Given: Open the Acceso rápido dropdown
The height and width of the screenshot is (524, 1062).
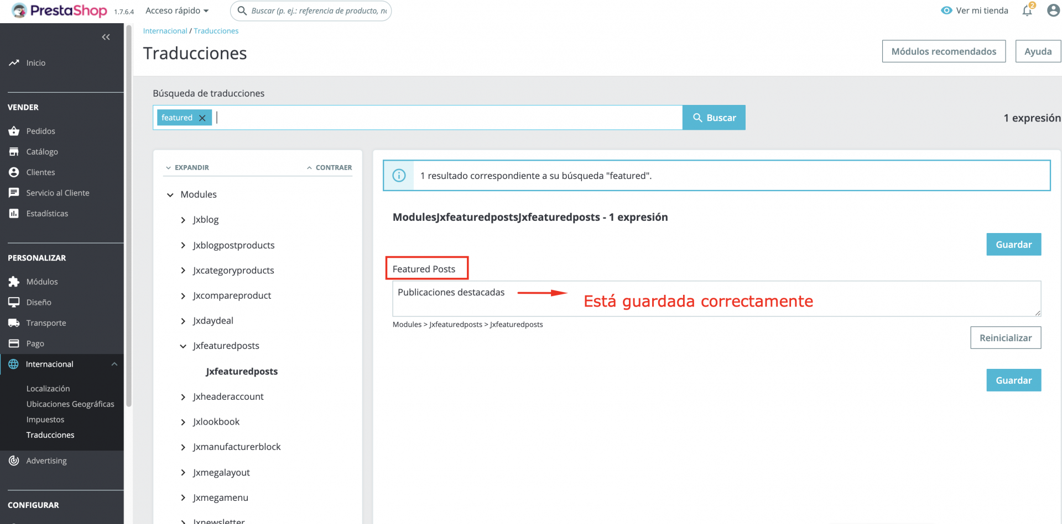Looking at the screenshot, I should (x=177, y=10).
